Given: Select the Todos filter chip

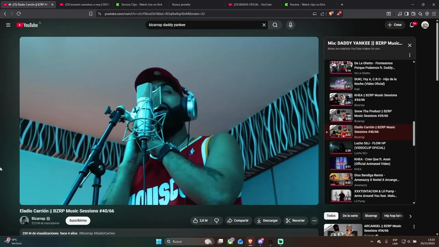Looking at the screenshot, I should point(331,216).
